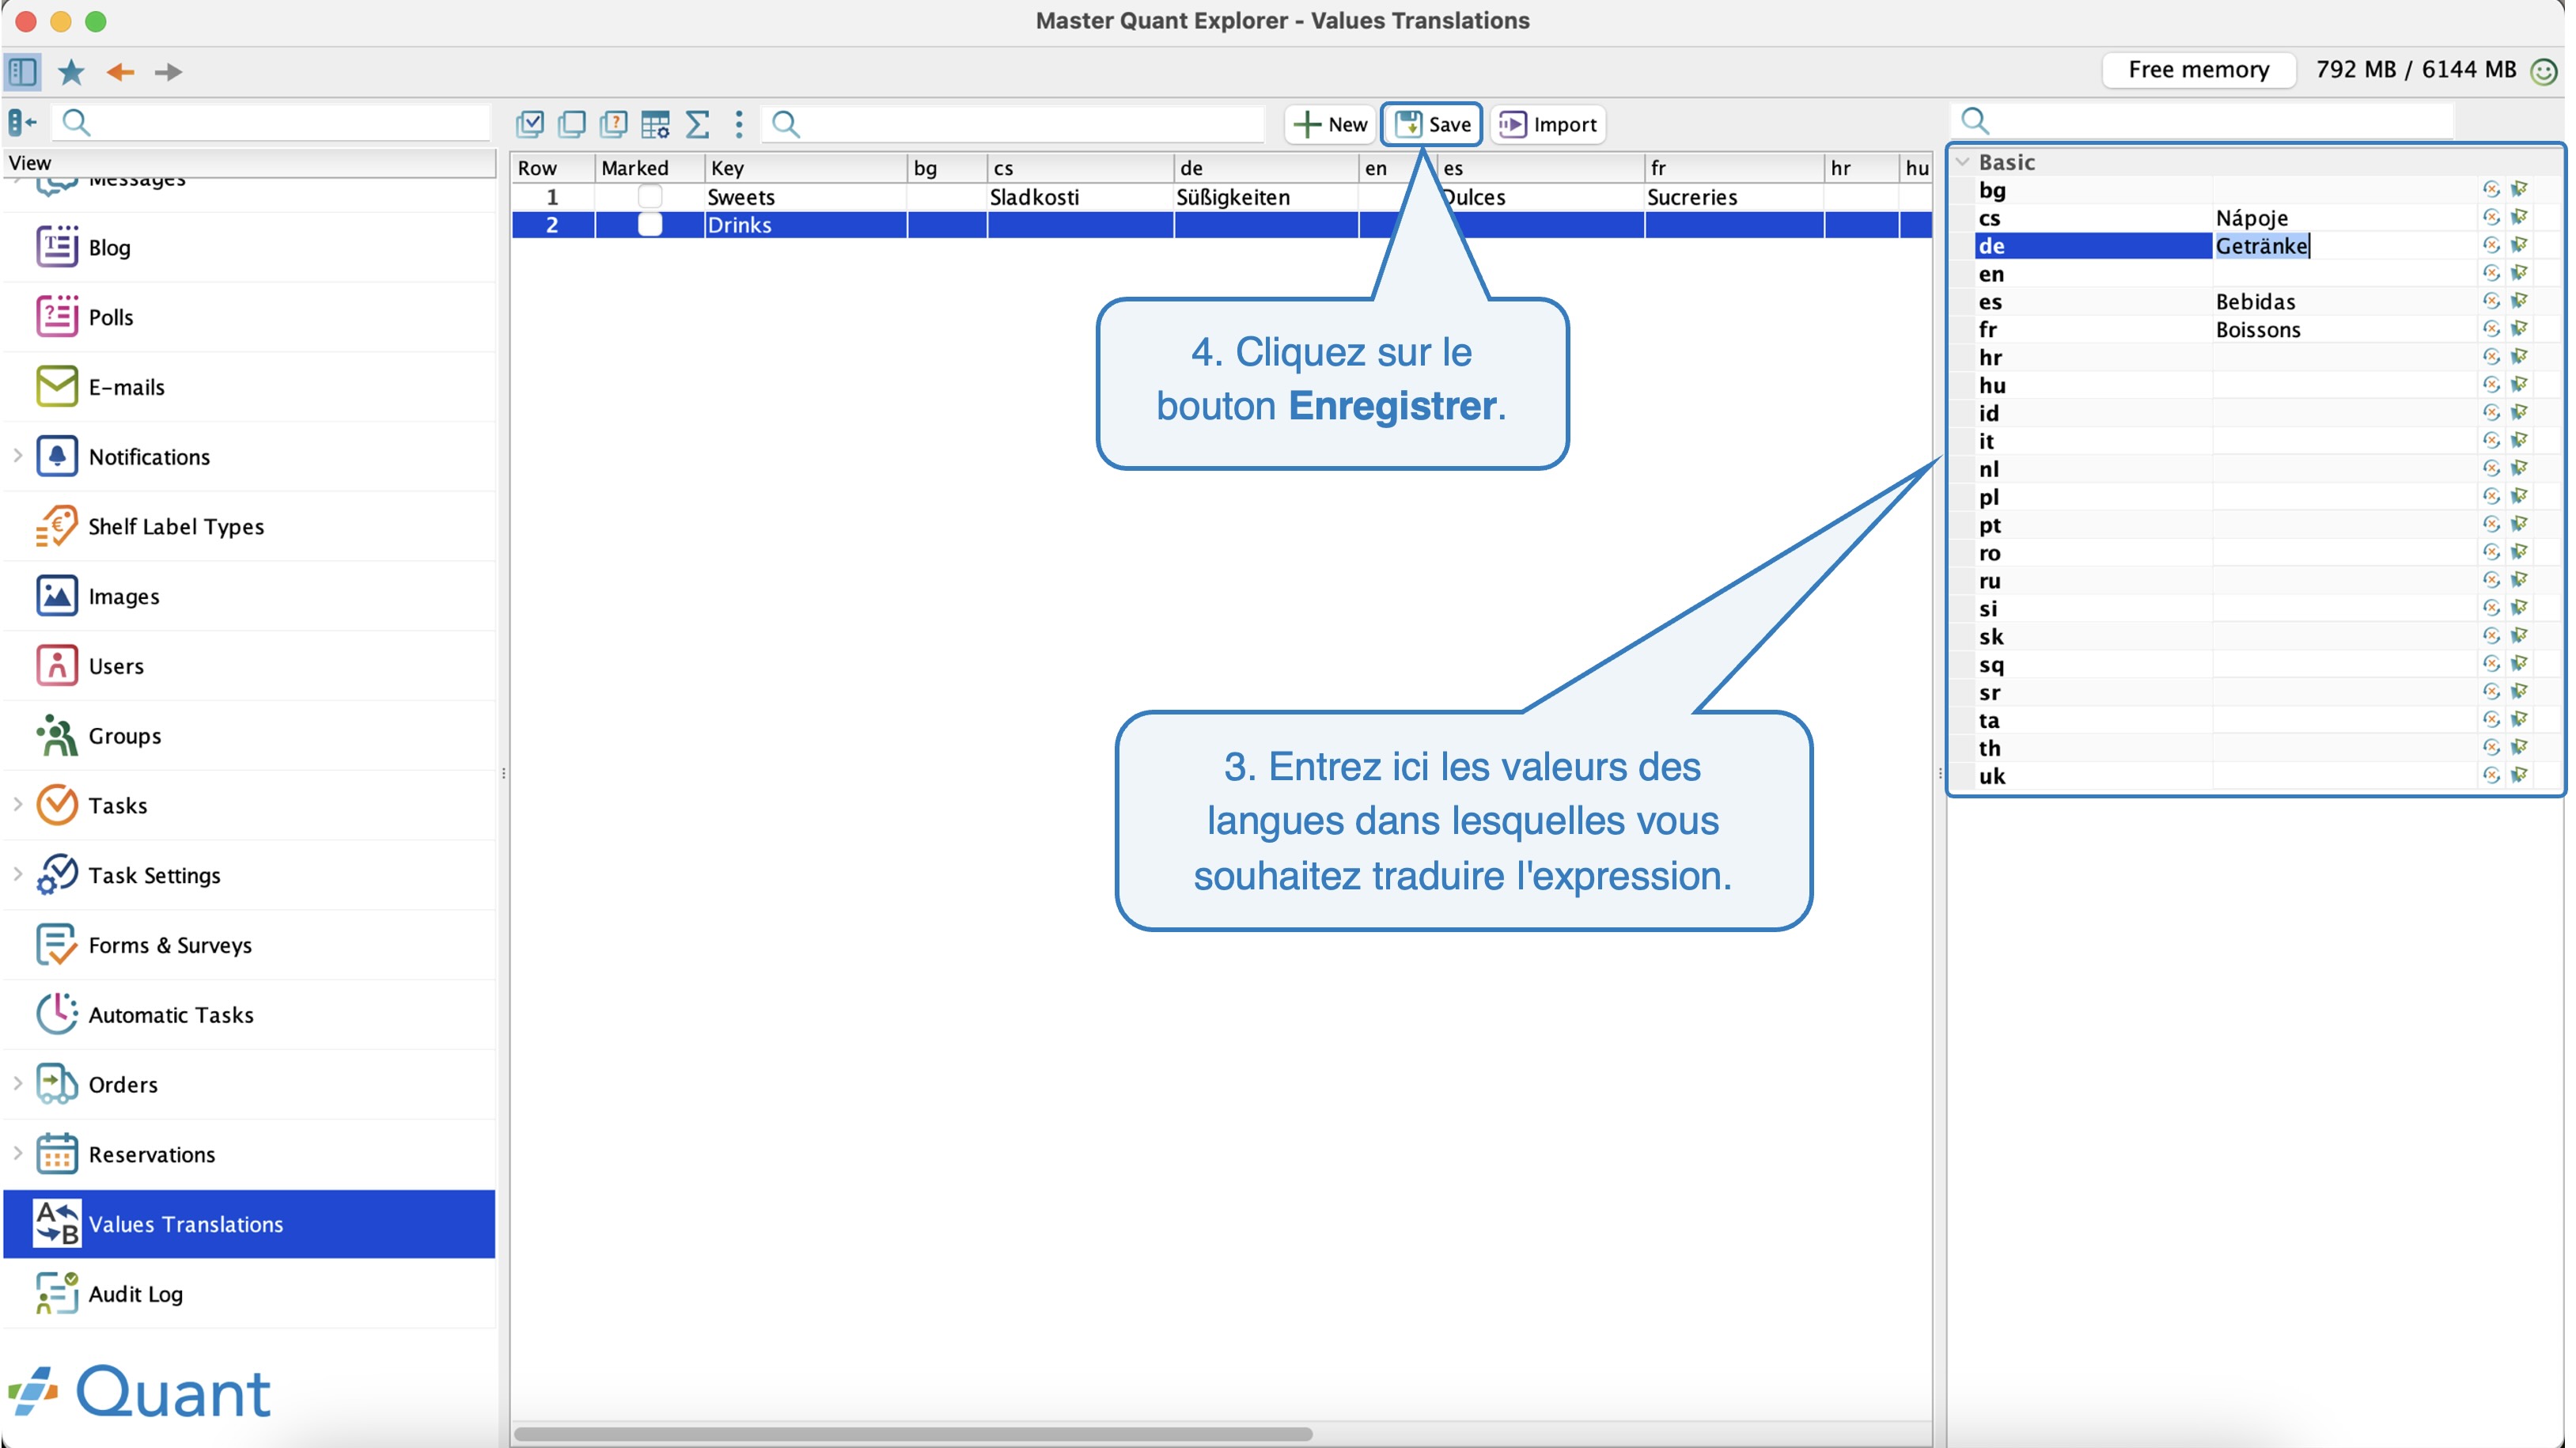Go back with the orange arrow
This screenshot has width=2576, height=1448.
pyautogui.click(x=120, y=71)
